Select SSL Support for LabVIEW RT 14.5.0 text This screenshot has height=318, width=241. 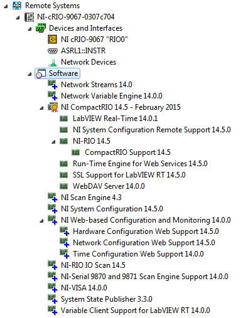(129, 175)
